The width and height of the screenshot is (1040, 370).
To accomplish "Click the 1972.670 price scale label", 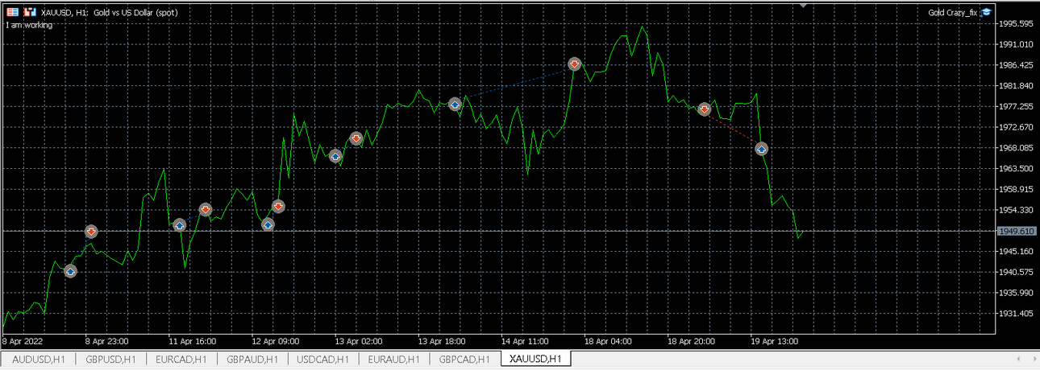I will [1016, 127].
